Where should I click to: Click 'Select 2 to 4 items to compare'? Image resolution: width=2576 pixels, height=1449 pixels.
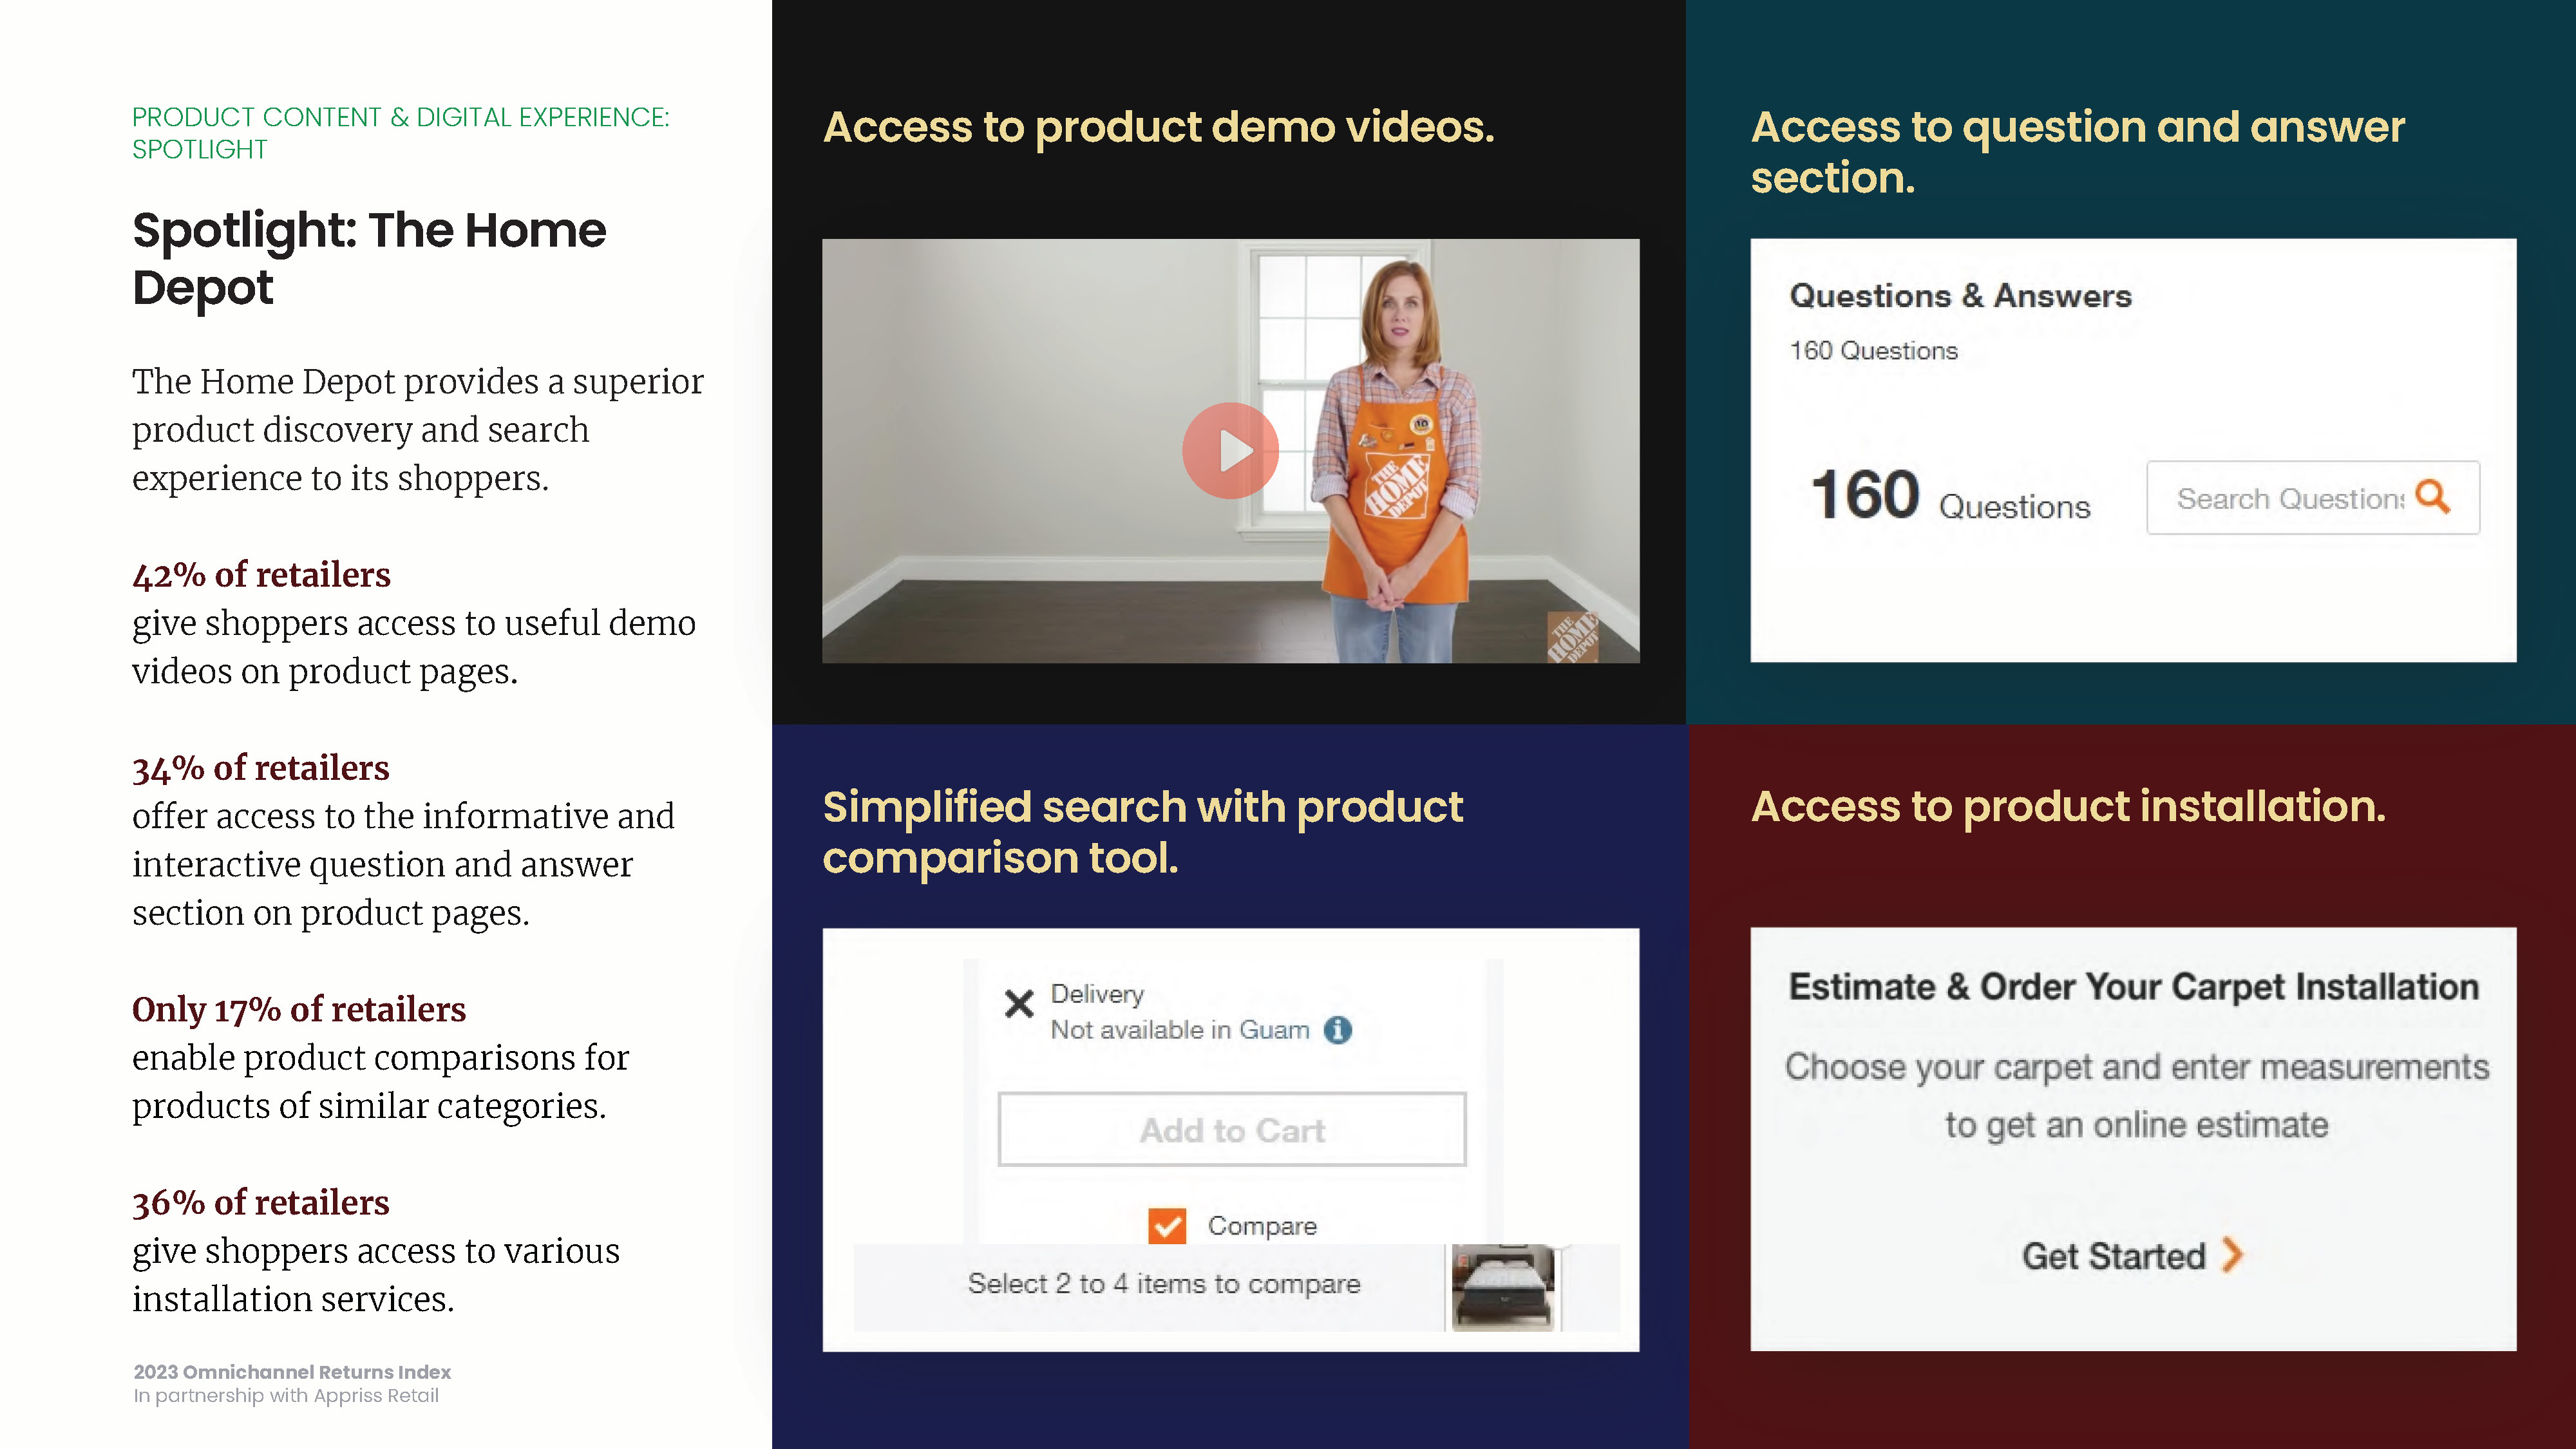tap(1164, 1283)
